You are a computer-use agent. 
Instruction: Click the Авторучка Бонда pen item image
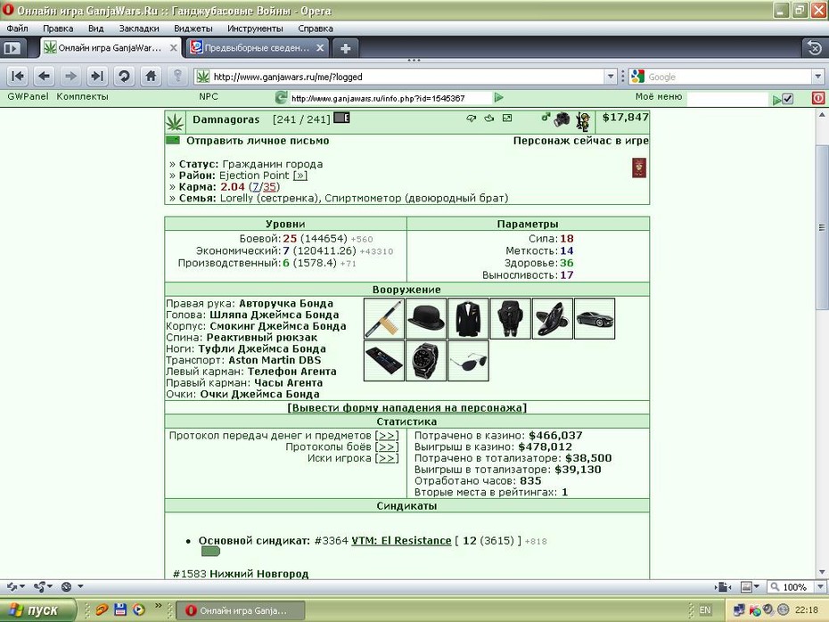click(384, 319)
